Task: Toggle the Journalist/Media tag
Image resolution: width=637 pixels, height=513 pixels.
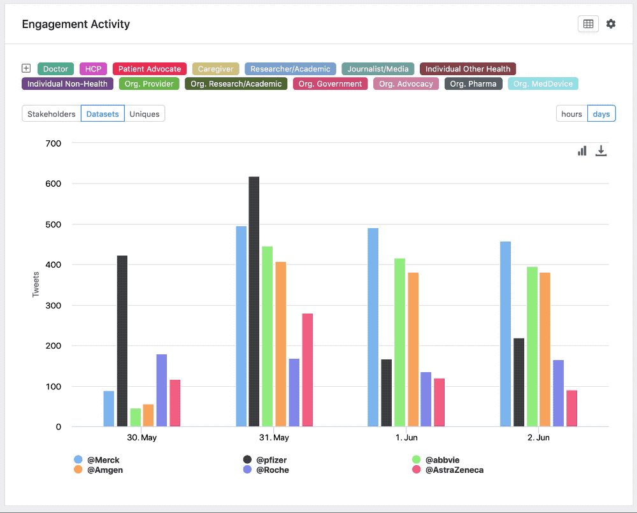Action: point(378,69)
